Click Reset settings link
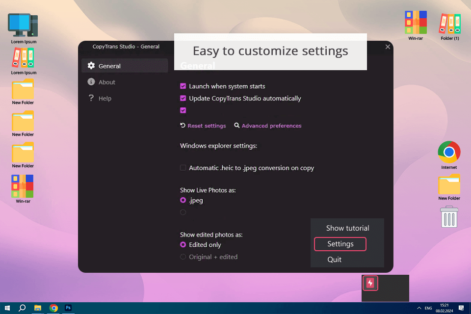The width and height of the screenshot is (471, 314). click(207, 126)
